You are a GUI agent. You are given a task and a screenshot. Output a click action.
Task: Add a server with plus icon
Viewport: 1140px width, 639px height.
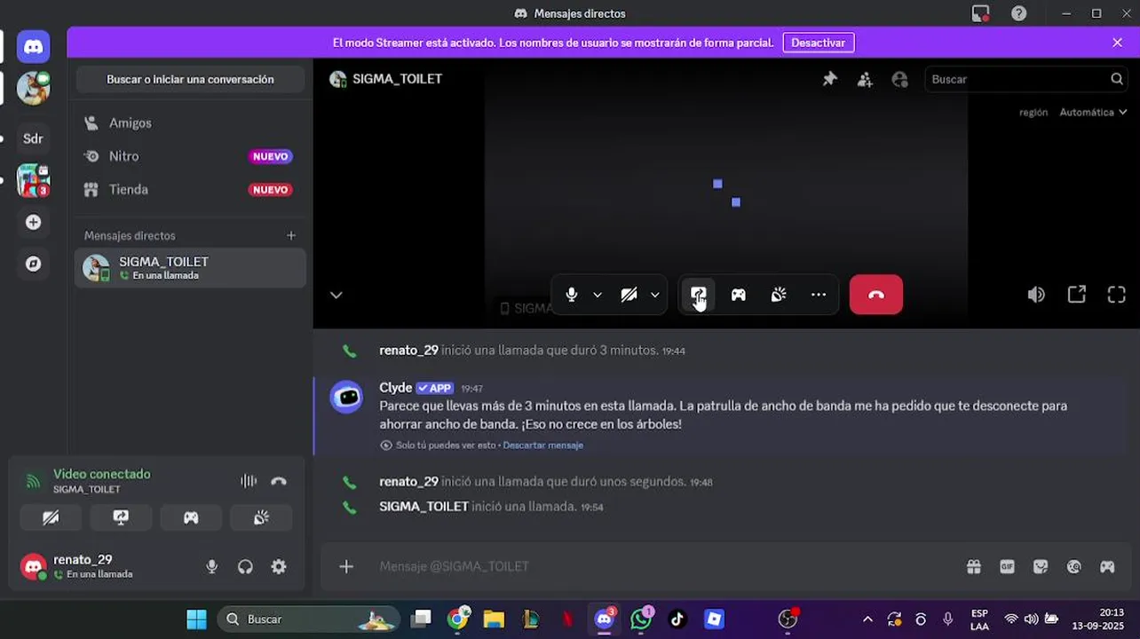tap(33, 223)
